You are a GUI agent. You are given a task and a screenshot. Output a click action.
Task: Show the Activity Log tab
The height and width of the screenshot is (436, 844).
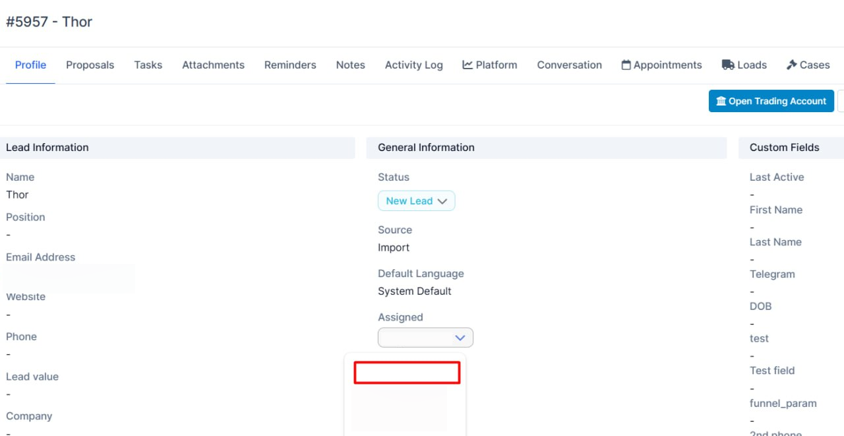coord(413,65)
